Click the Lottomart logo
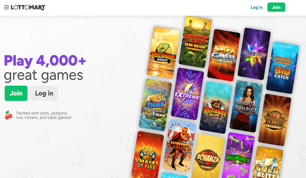The width and height of the screenshot is (306, 178). tap(28, 7)
